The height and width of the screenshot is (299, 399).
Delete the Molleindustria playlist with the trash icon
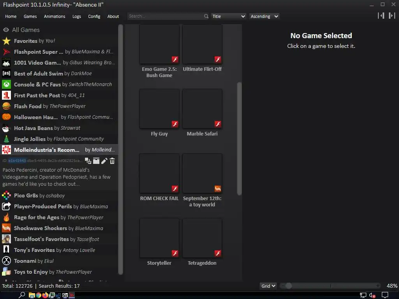pyautogui.click(x=112, y=161)
